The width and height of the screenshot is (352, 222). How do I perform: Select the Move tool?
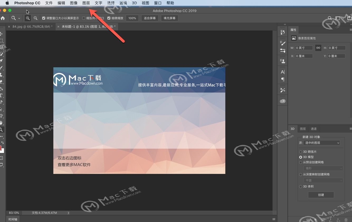point(1,34)
